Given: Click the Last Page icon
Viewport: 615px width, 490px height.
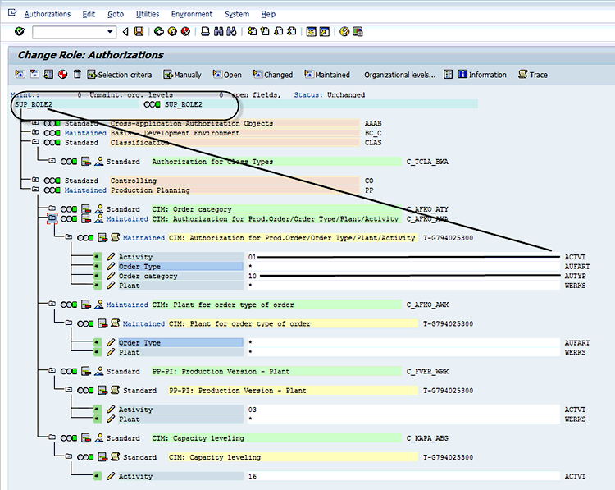Looking at the screenshot, I should pos(291,31).
